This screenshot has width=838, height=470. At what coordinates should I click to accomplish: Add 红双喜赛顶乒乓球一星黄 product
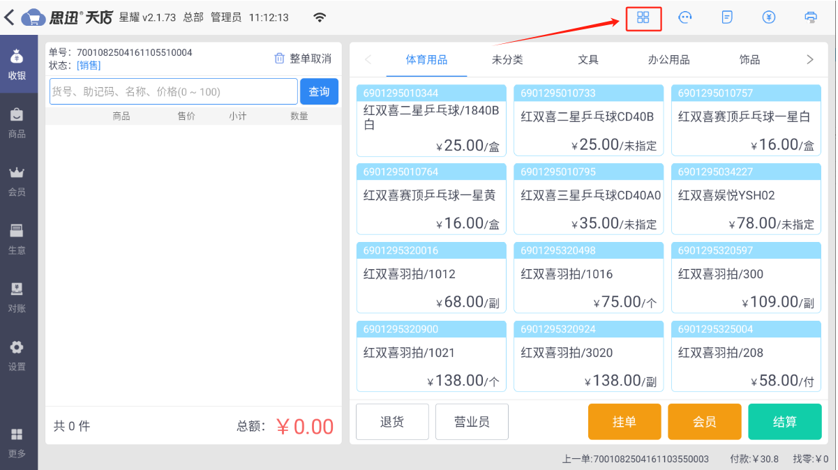tap(431, 199)
